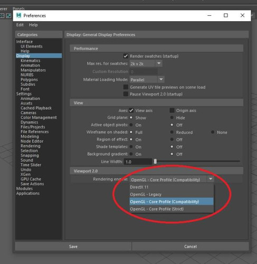
Task: Select Manipulators category
Action: coord(33,70)
